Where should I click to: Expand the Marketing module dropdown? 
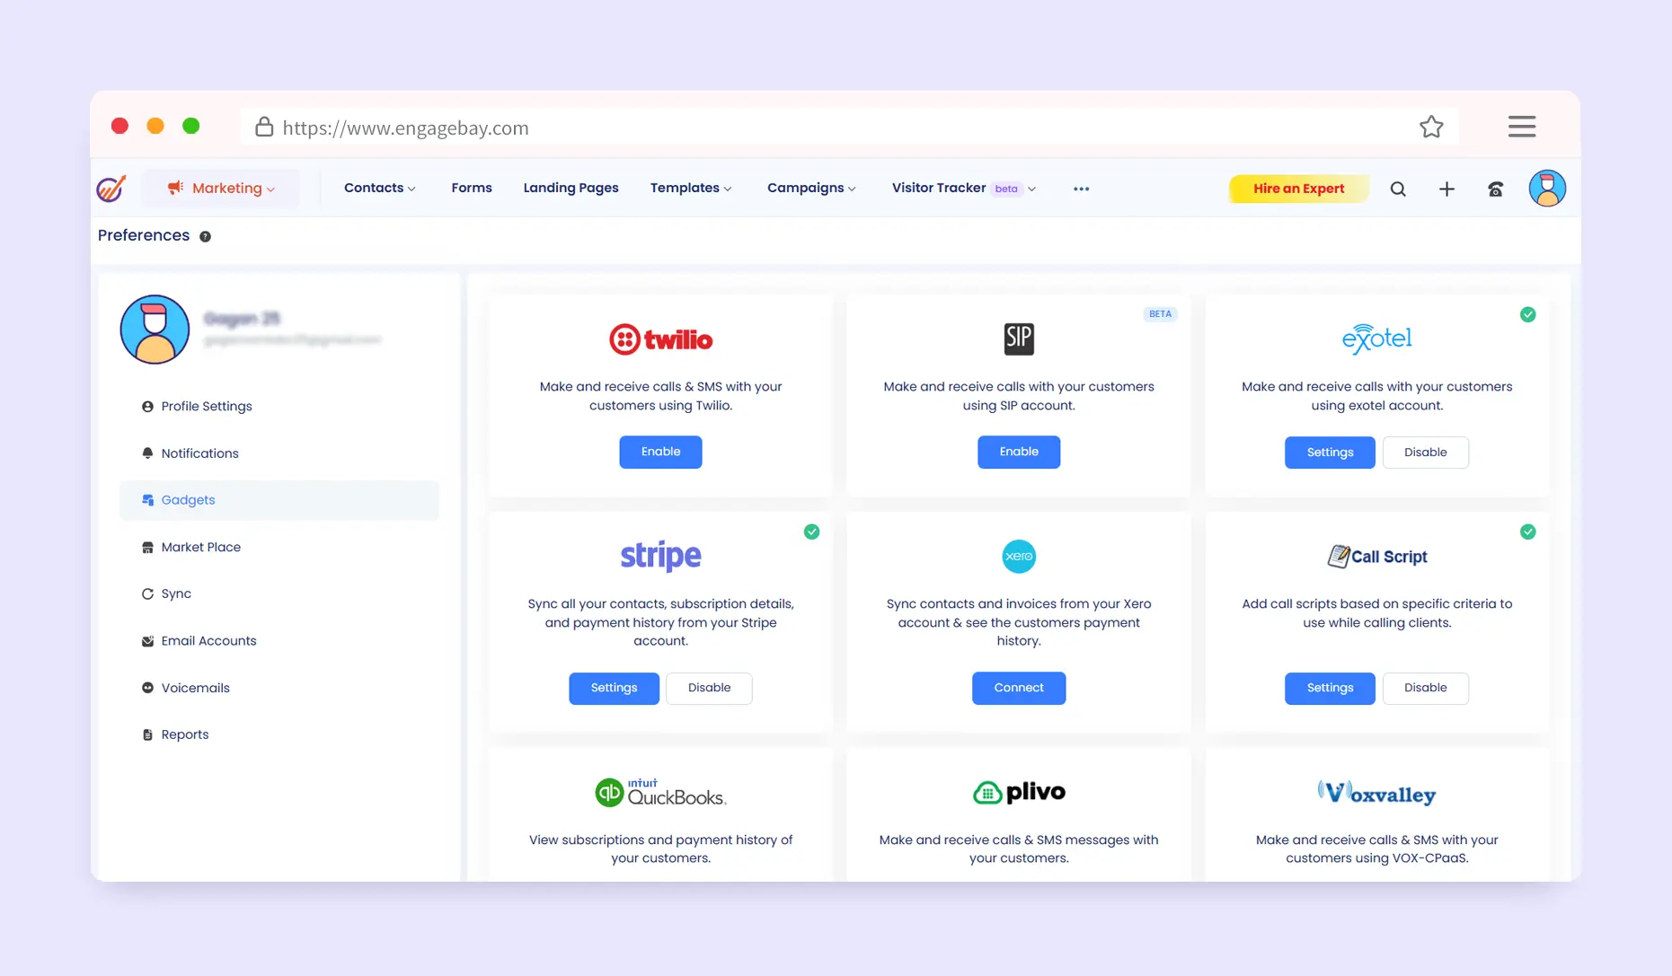tap(222, 189)
